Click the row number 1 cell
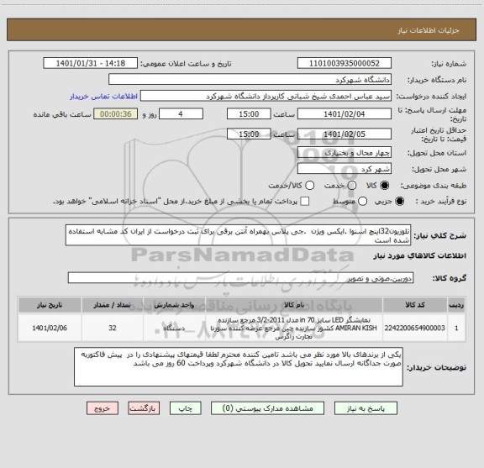This screenshot has height=468, width=484. pos(456,328)
